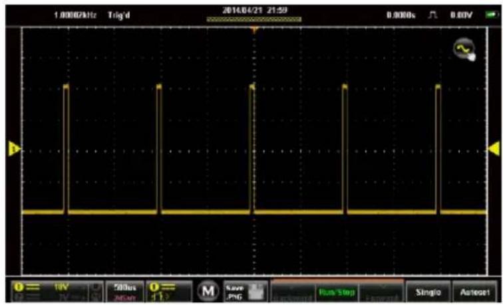The image size is (503, 305).
Task: Click the memory bar under the date
Action: 254,19
